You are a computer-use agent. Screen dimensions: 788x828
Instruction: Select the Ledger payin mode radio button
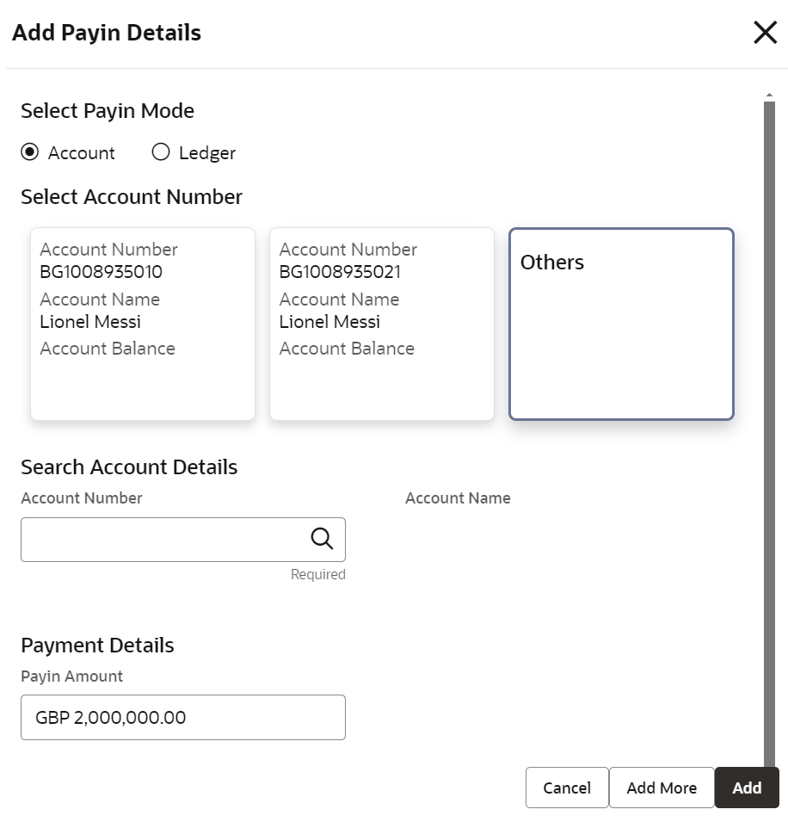click(x=161, y=152)
